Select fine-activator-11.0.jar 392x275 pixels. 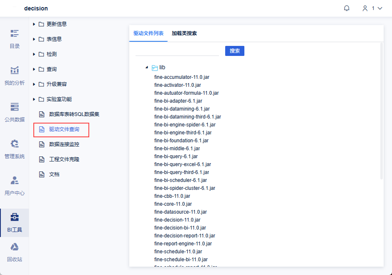pyautogui.click(x=178, y=85)
